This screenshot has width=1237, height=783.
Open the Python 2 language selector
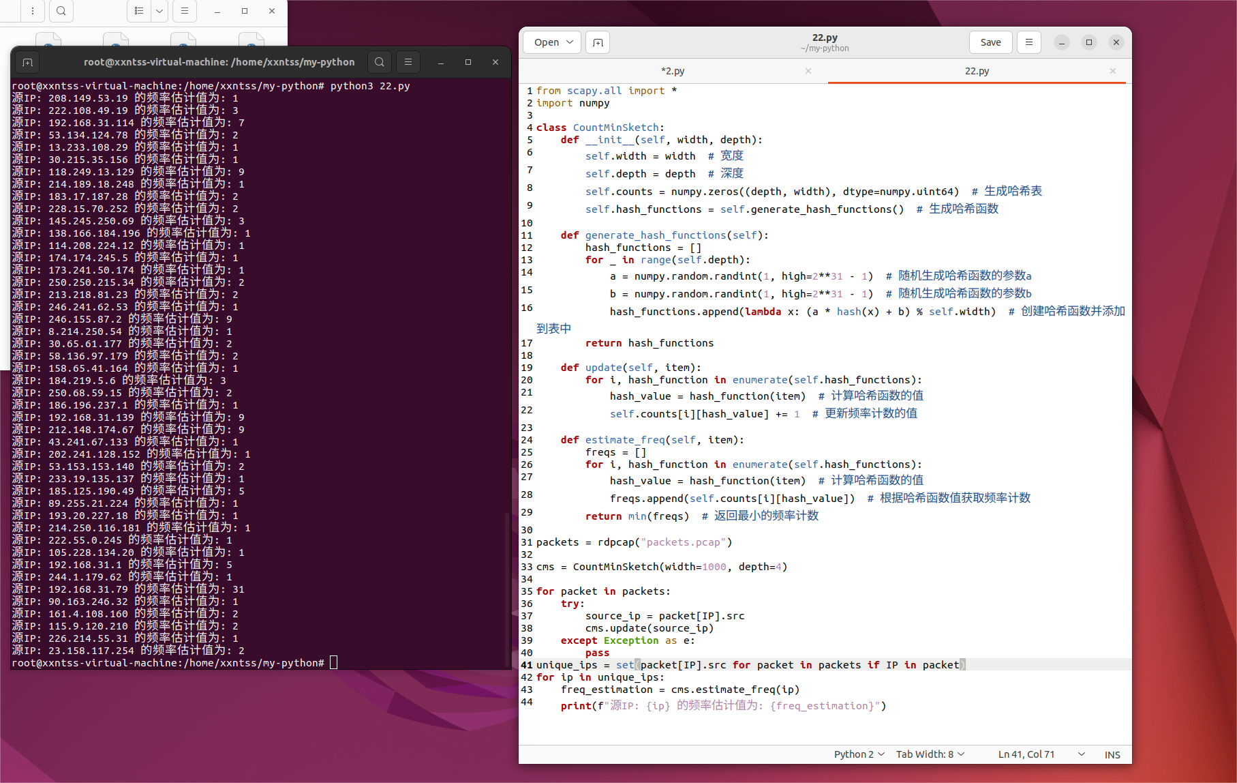click(x=859, y=754)
